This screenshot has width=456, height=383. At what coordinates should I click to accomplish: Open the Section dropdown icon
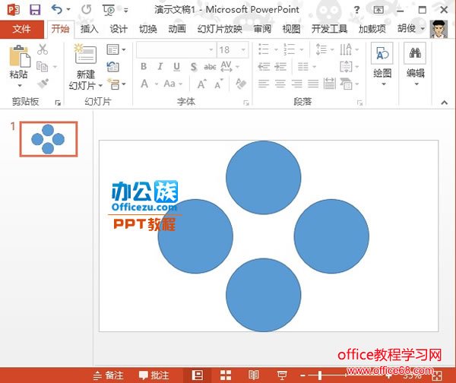[116, 84]
